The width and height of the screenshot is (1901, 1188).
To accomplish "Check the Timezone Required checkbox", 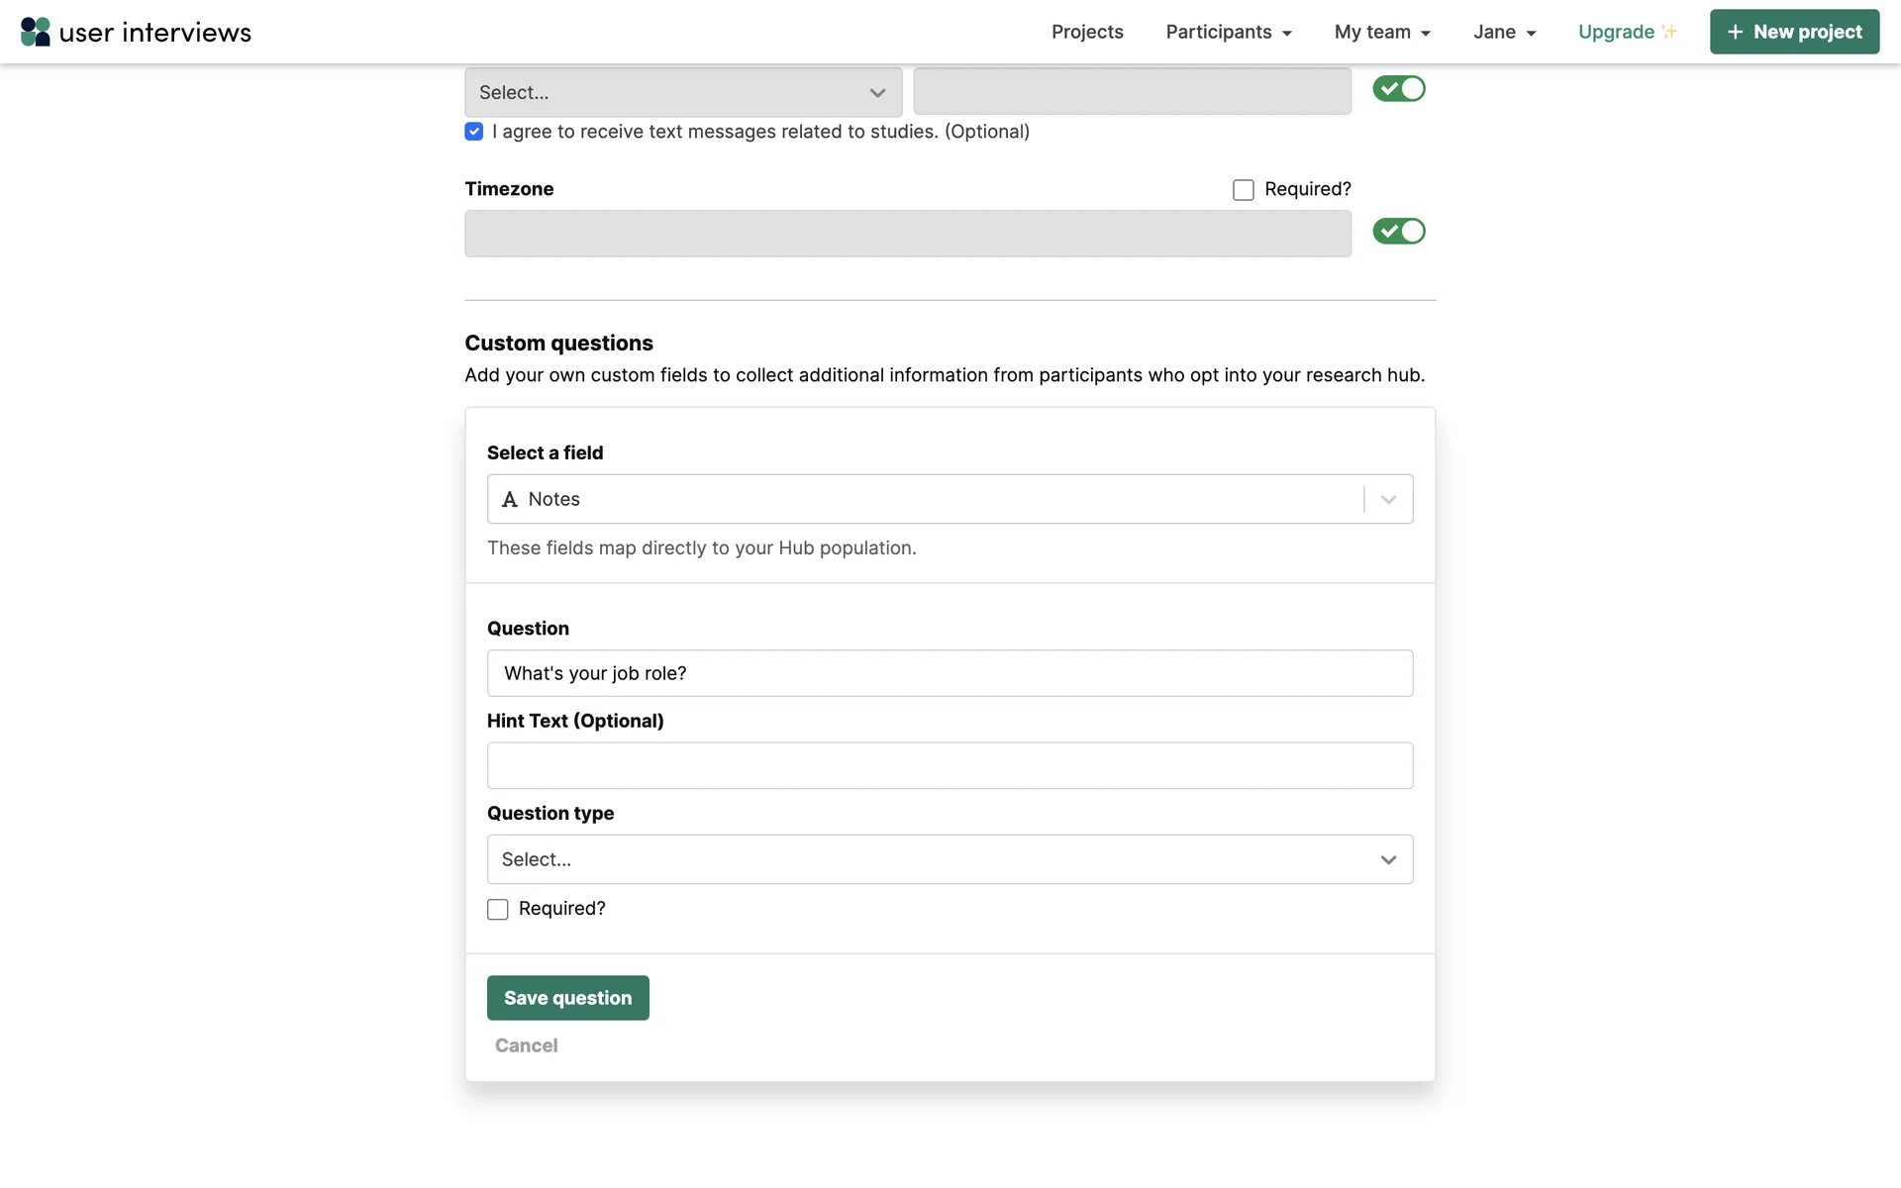I will point(1244,190).
